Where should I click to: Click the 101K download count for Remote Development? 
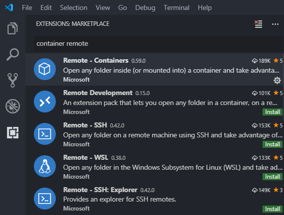coord(261,93)
